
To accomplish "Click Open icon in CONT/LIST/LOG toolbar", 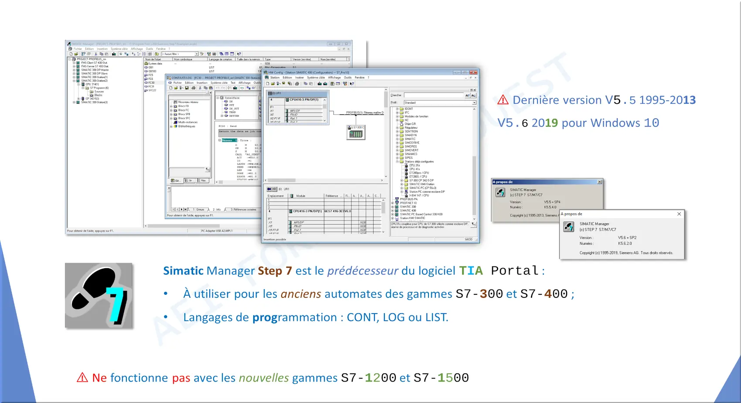I will coord(176,88).
